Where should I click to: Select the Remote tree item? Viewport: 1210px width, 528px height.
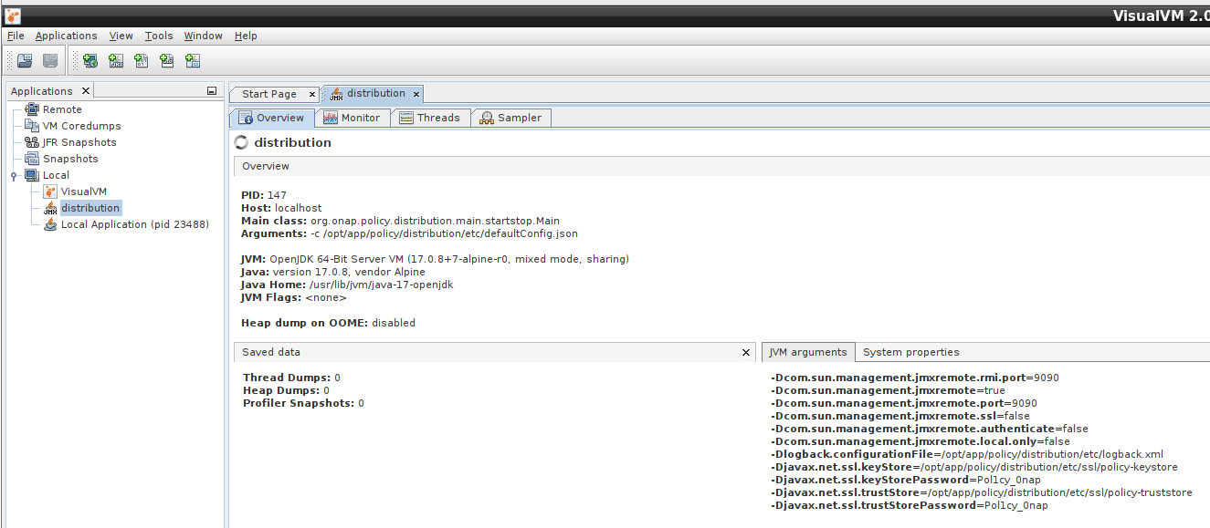[62, 109]
